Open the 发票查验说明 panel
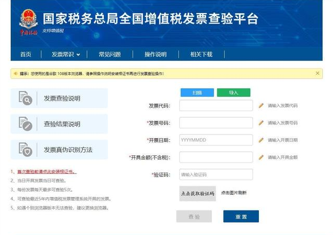Screen dimensions: 333x235 coord(60,98)
